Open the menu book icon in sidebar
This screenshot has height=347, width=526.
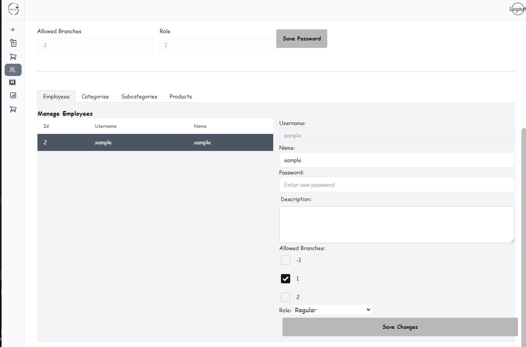(x=13, y=82)
